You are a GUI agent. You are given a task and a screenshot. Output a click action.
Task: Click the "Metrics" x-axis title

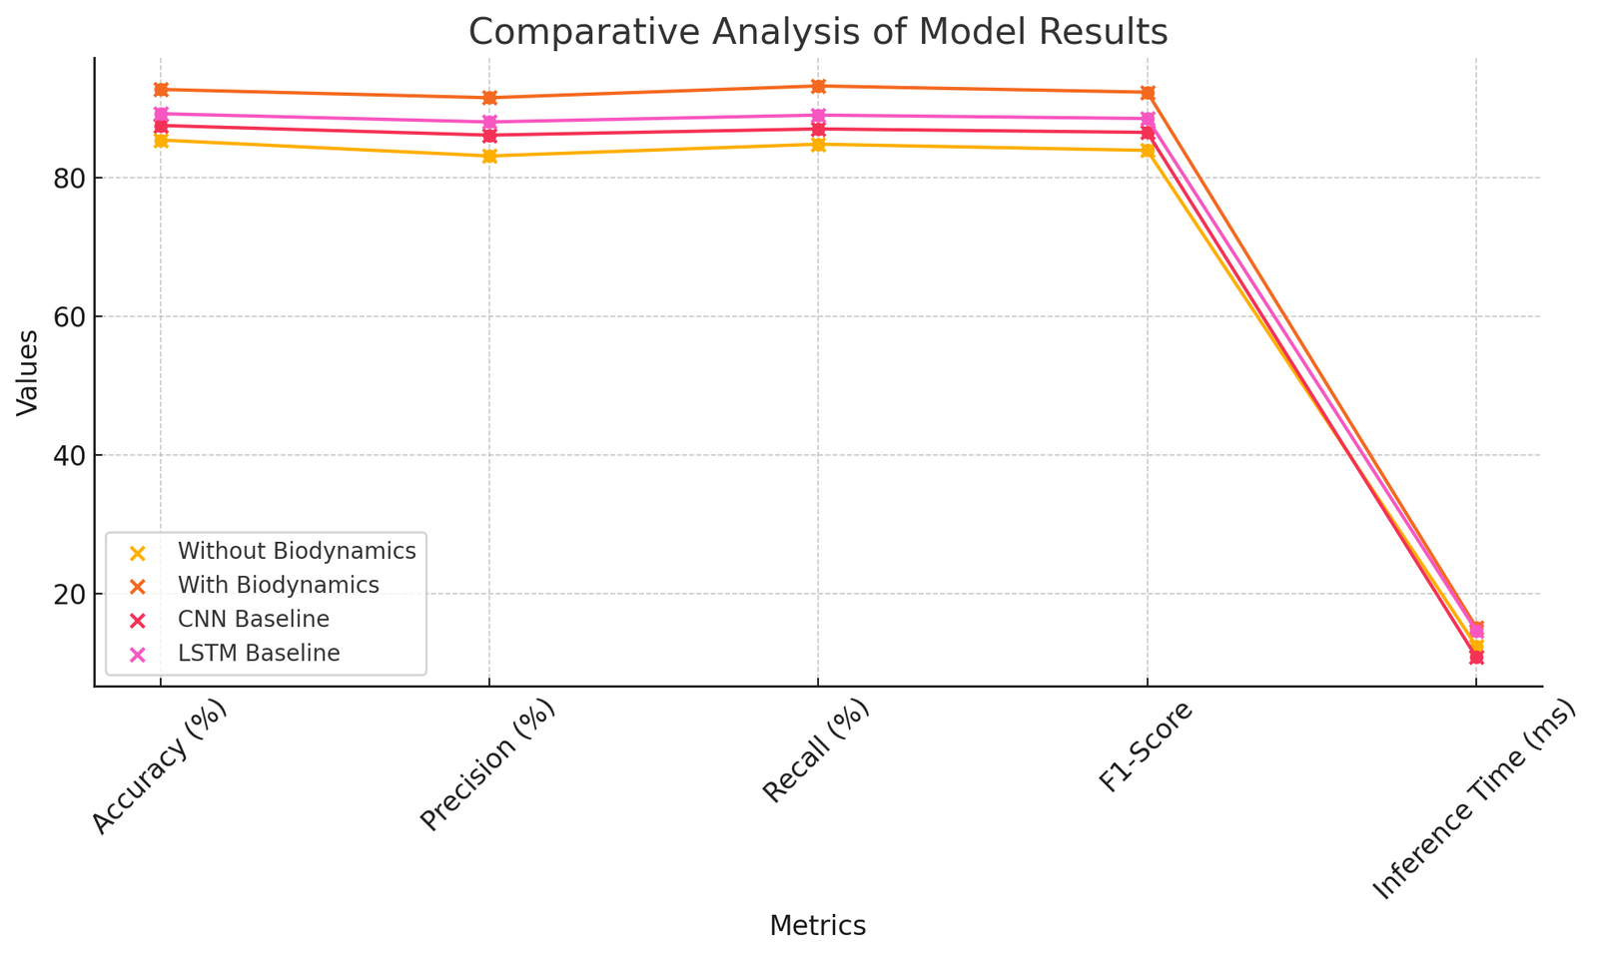point(818,926)
